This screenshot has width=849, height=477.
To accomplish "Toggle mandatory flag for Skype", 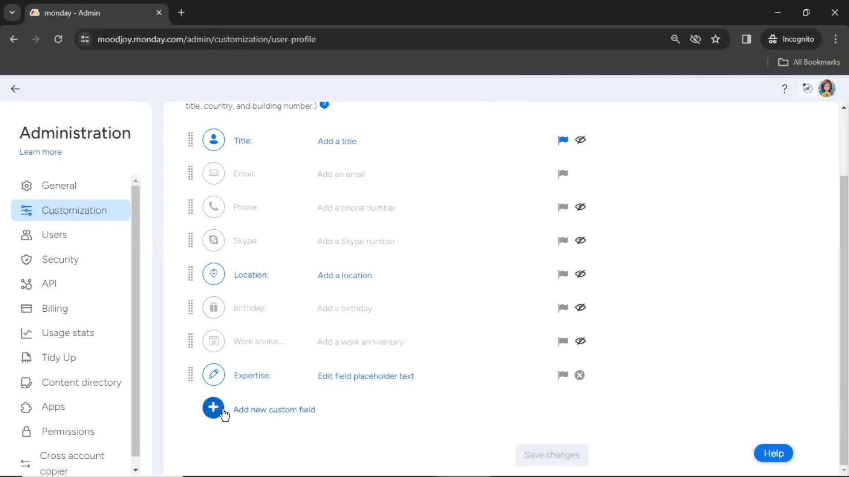I will click(x=562, y=241).
